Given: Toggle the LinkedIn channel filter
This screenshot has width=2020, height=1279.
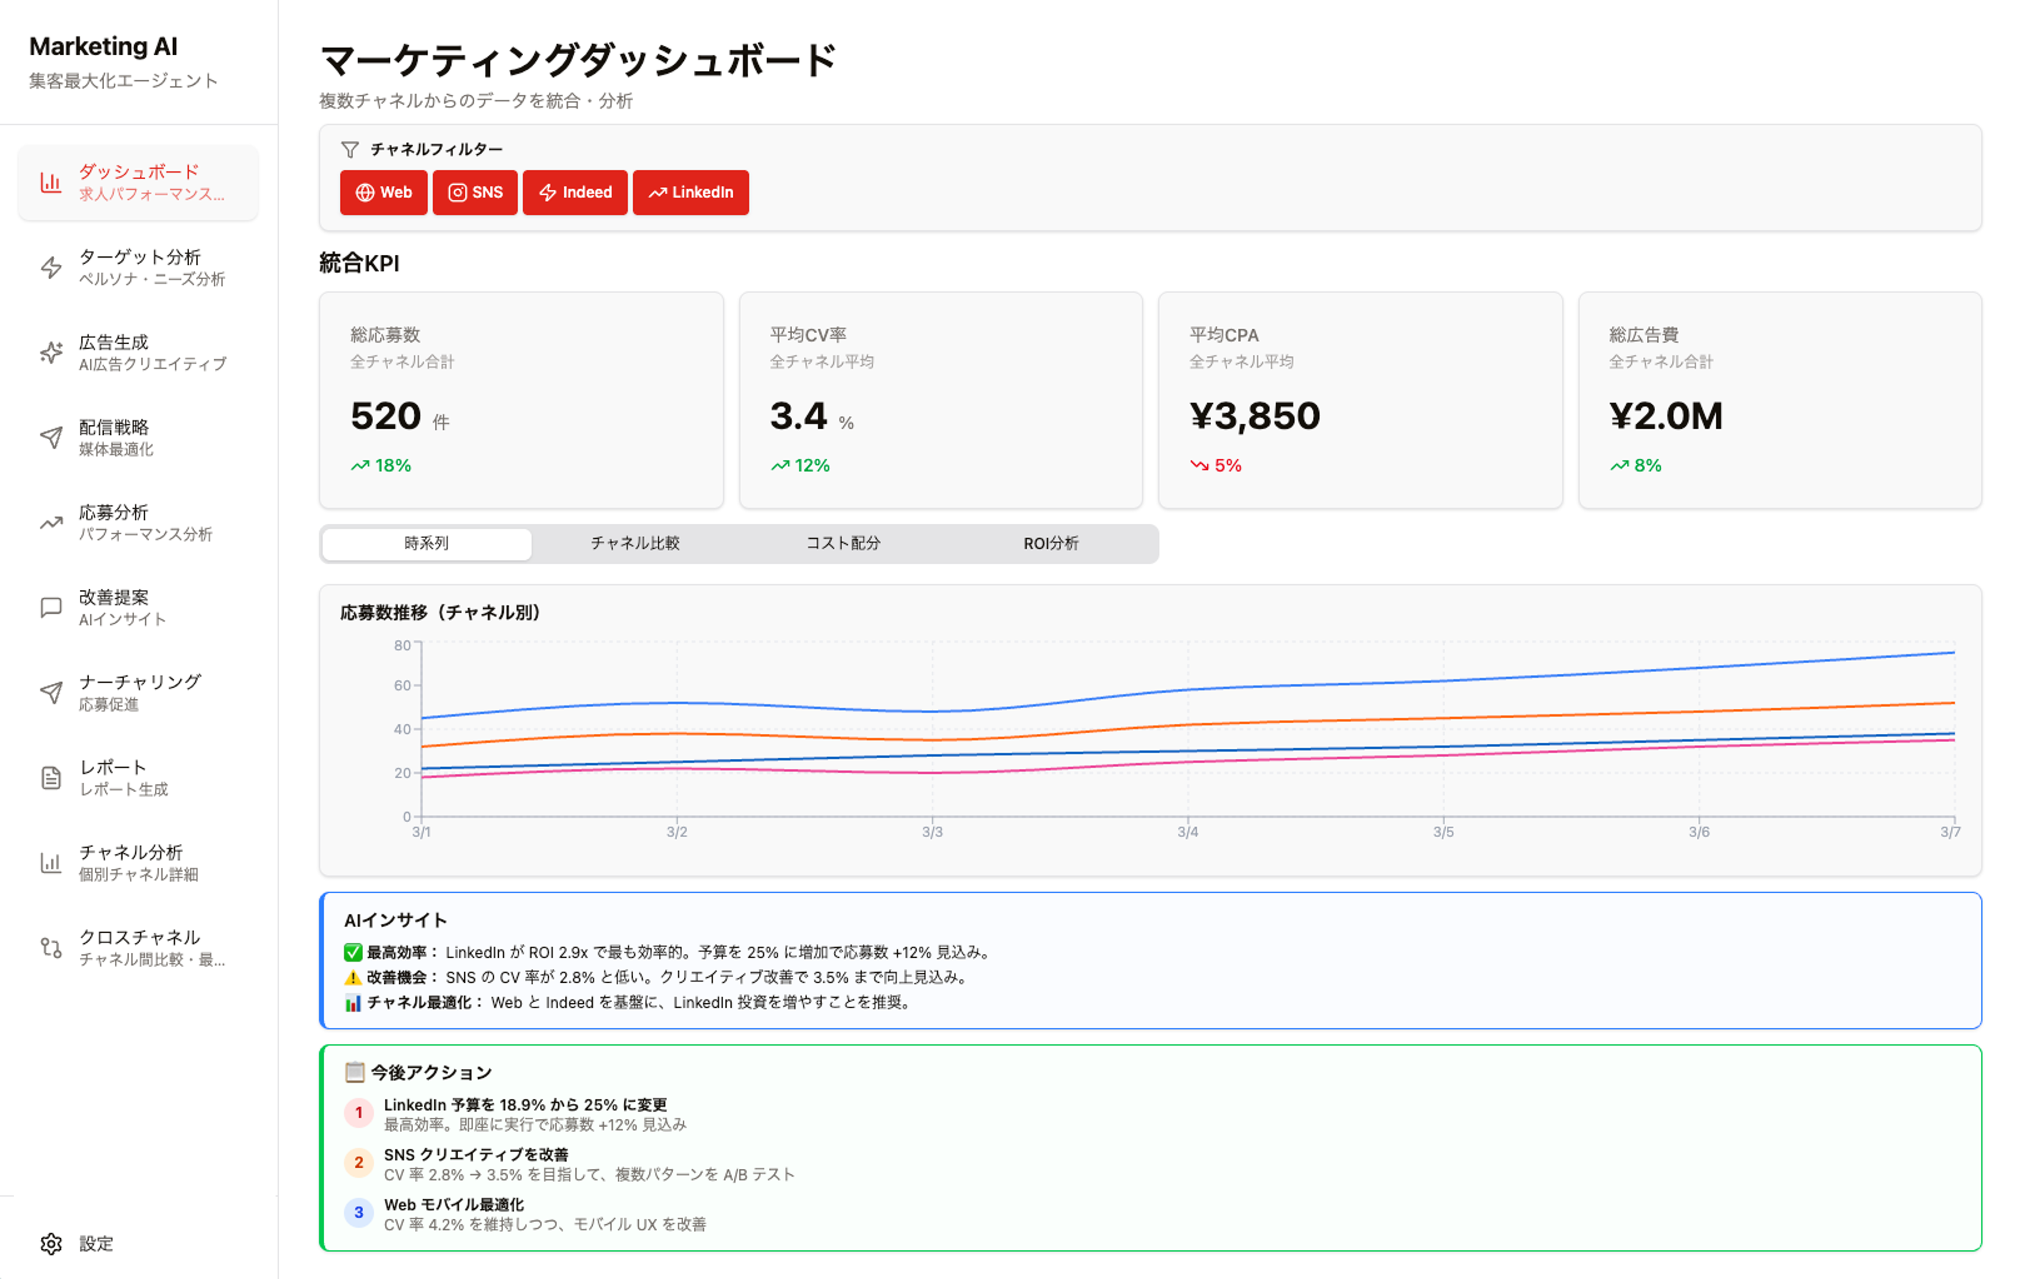Looking at the screenshot, I should click(690, 193).
